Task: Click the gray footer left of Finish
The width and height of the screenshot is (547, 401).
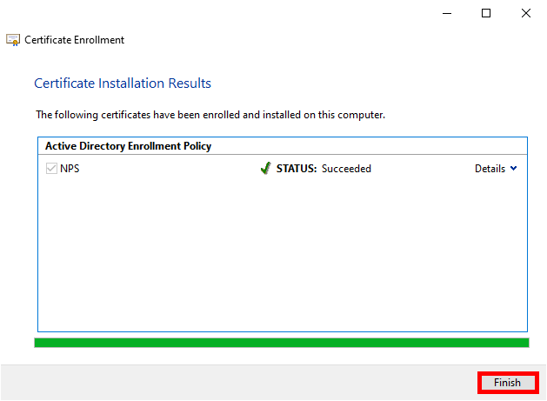Action: (x=235, y=383)
